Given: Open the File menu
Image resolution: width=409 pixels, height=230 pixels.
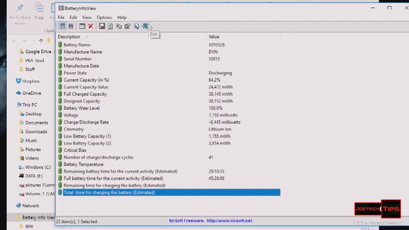Looking at the screenshot, I should (61, 17).
